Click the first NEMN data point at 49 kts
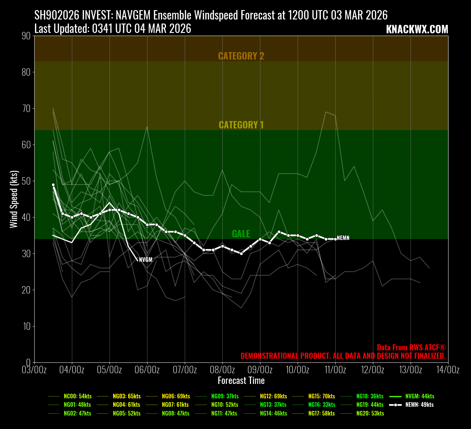471x429 pixels. 53,185
